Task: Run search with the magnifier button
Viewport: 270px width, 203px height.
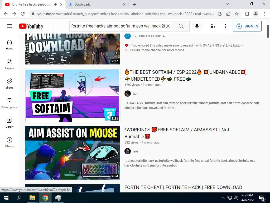Action: click(x=181, y=26)
